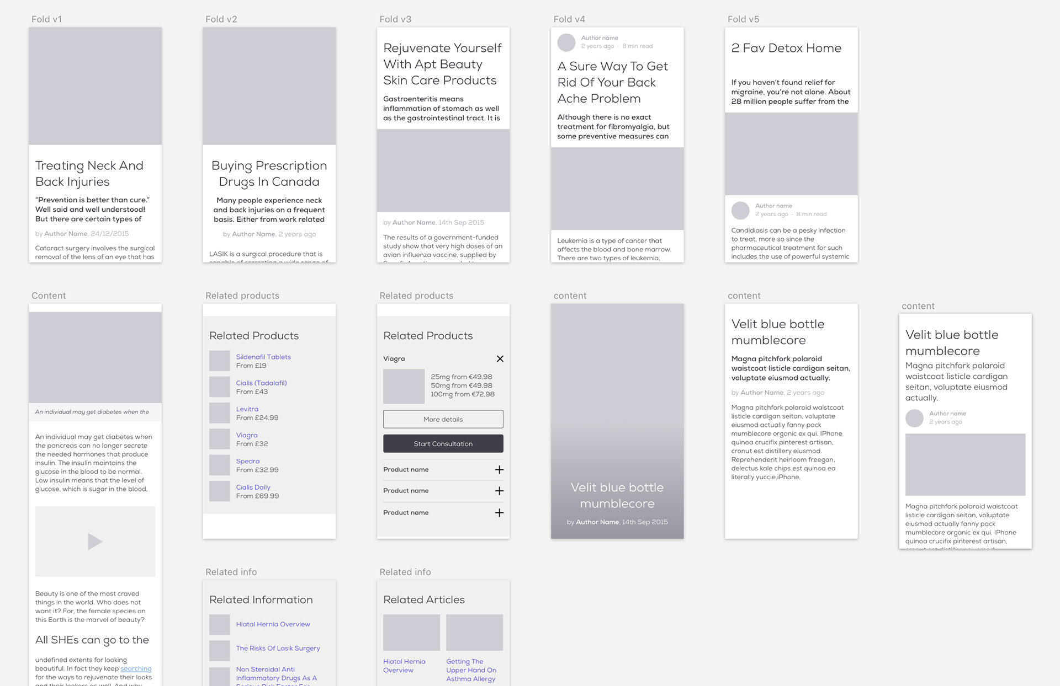
Task: Open the Cialis (Tadalafil) link
Action: (261, 383)
